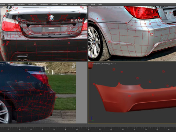Image resolution: width=176 pixels, height=132 pixels.
Task: Open the Civil View menu
Action: tap(74, 4)
